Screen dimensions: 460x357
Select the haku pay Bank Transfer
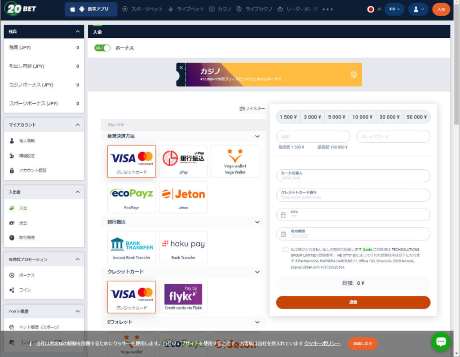point(183,247)
